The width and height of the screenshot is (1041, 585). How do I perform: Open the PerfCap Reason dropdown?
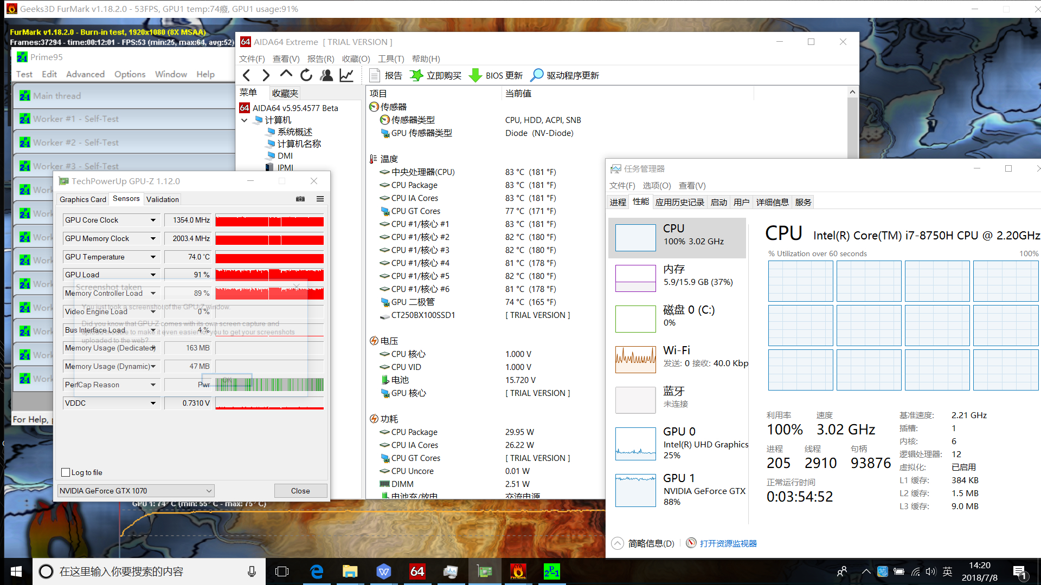(x=153, y=385)
